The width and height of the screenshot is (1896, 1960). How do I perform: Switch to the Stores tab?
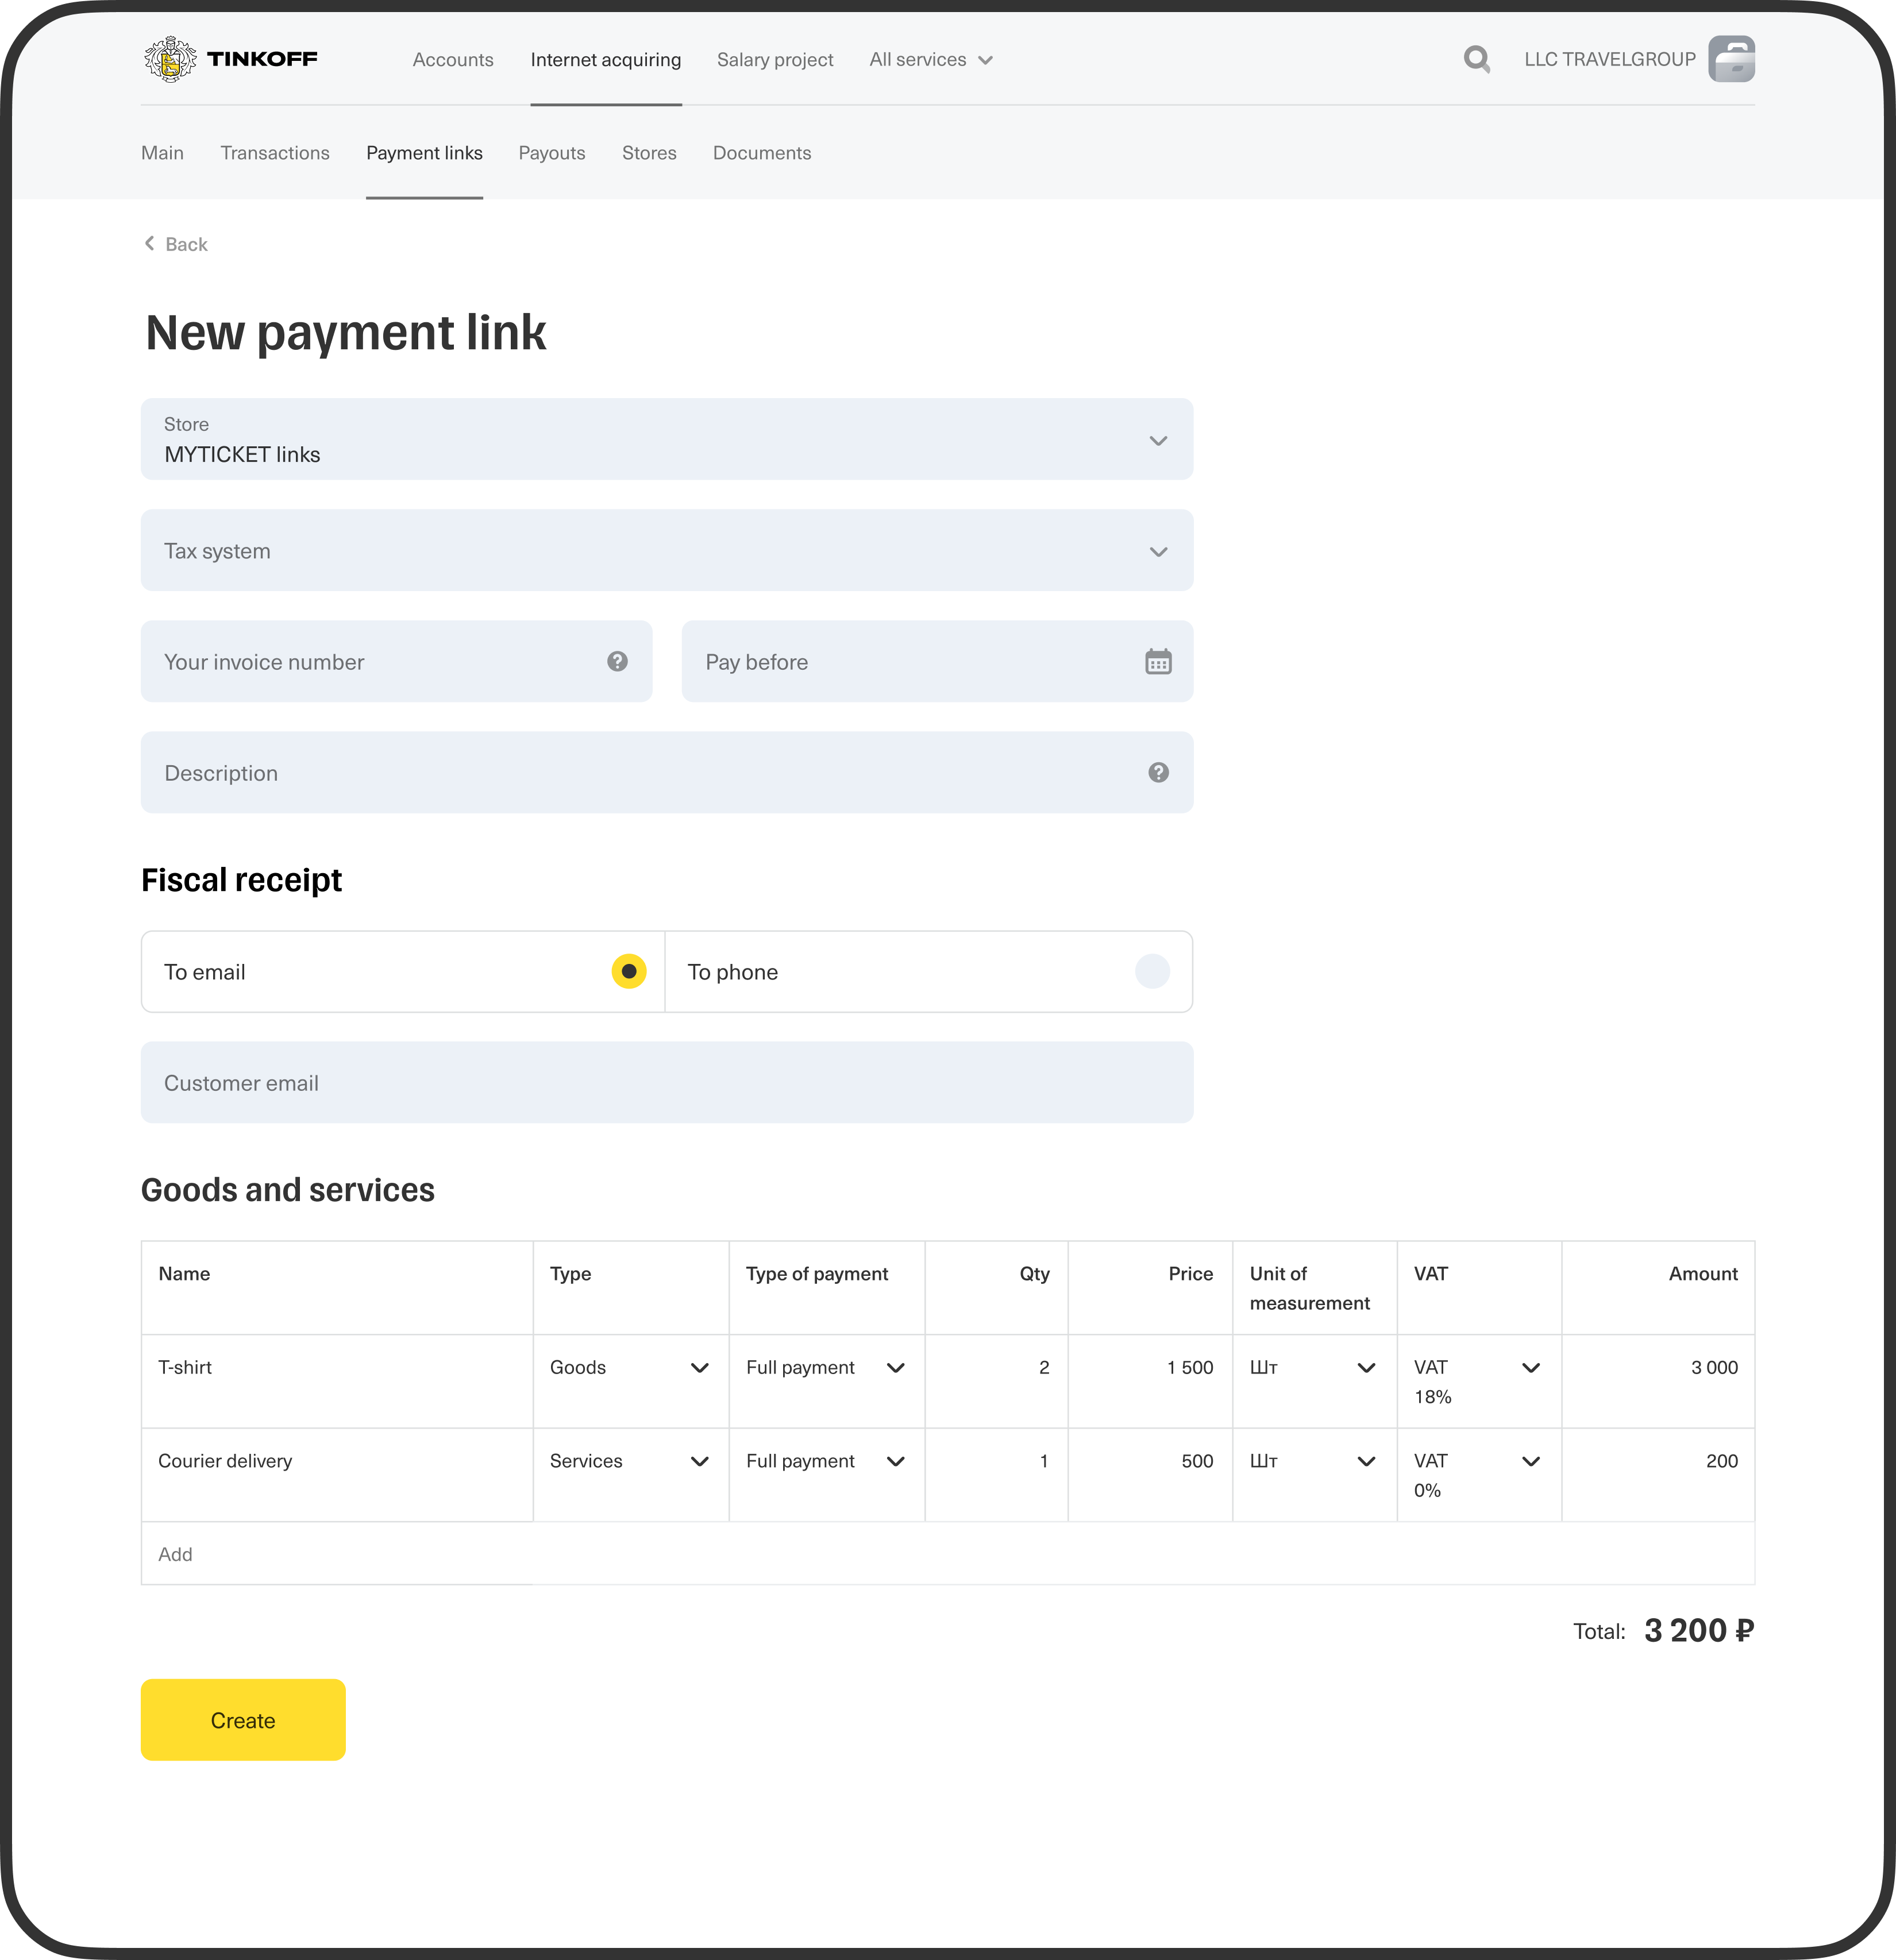point(649,152)
